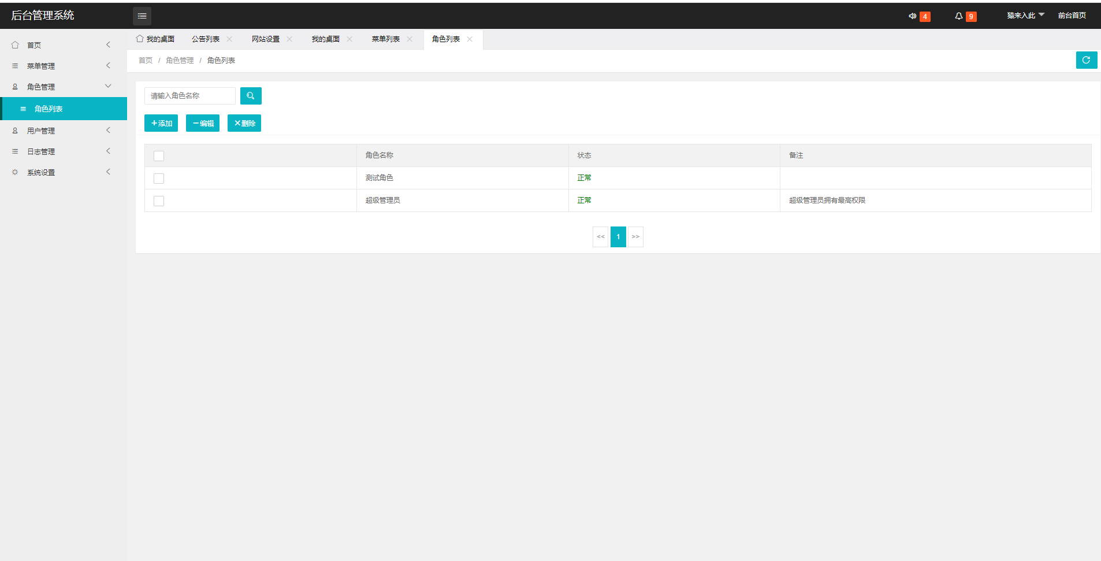This screenshot has height=561, width=1101.
Task: Close the 网站设置 tab
Action: tap(289, 39)
